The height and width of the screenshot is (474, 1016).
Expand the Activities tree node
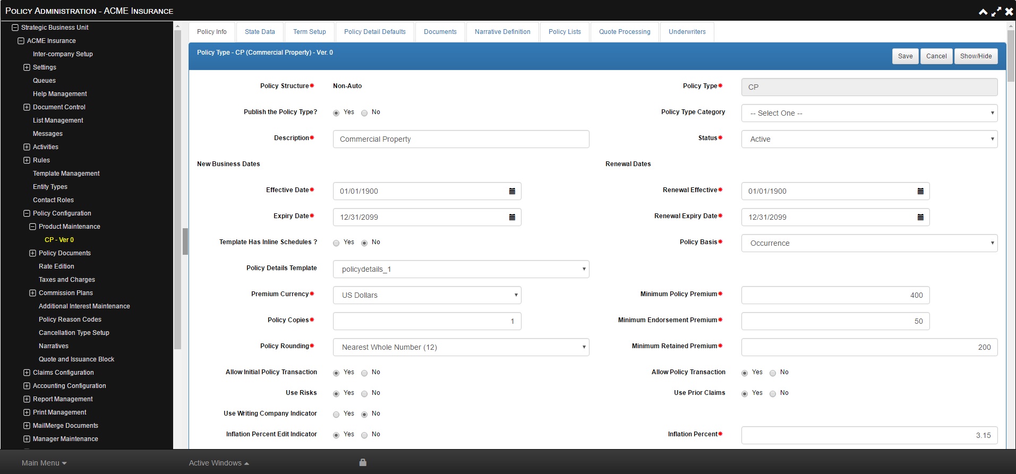click(27, 147)
